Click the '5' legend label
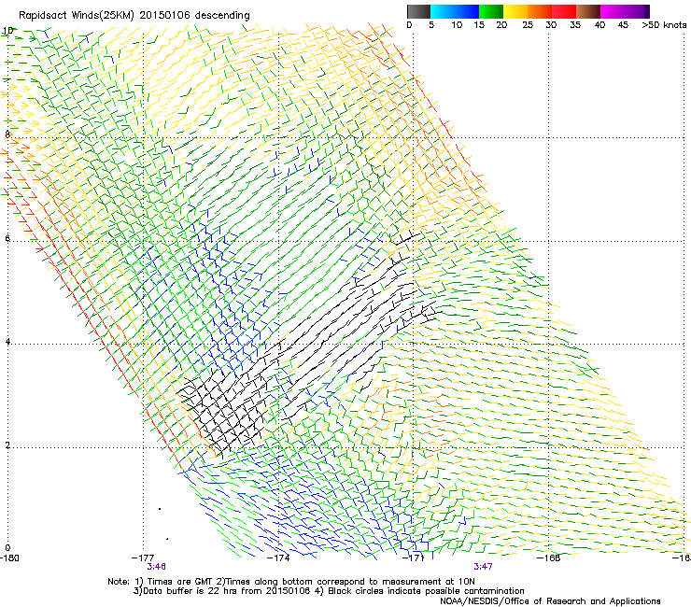Viewport: 691px width, 607px height. (x=431, y=25)
